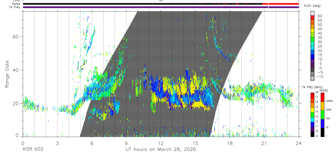Click x-axis tick label '12'

[x=161, y=143]
